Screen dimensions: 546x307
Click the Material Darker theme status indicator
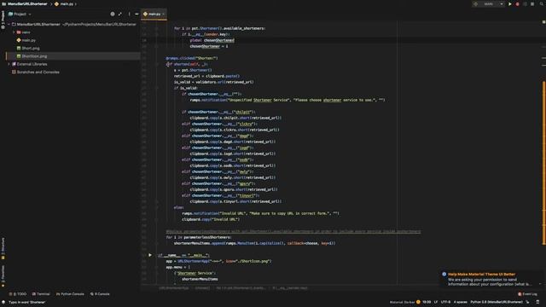[404, 302]
